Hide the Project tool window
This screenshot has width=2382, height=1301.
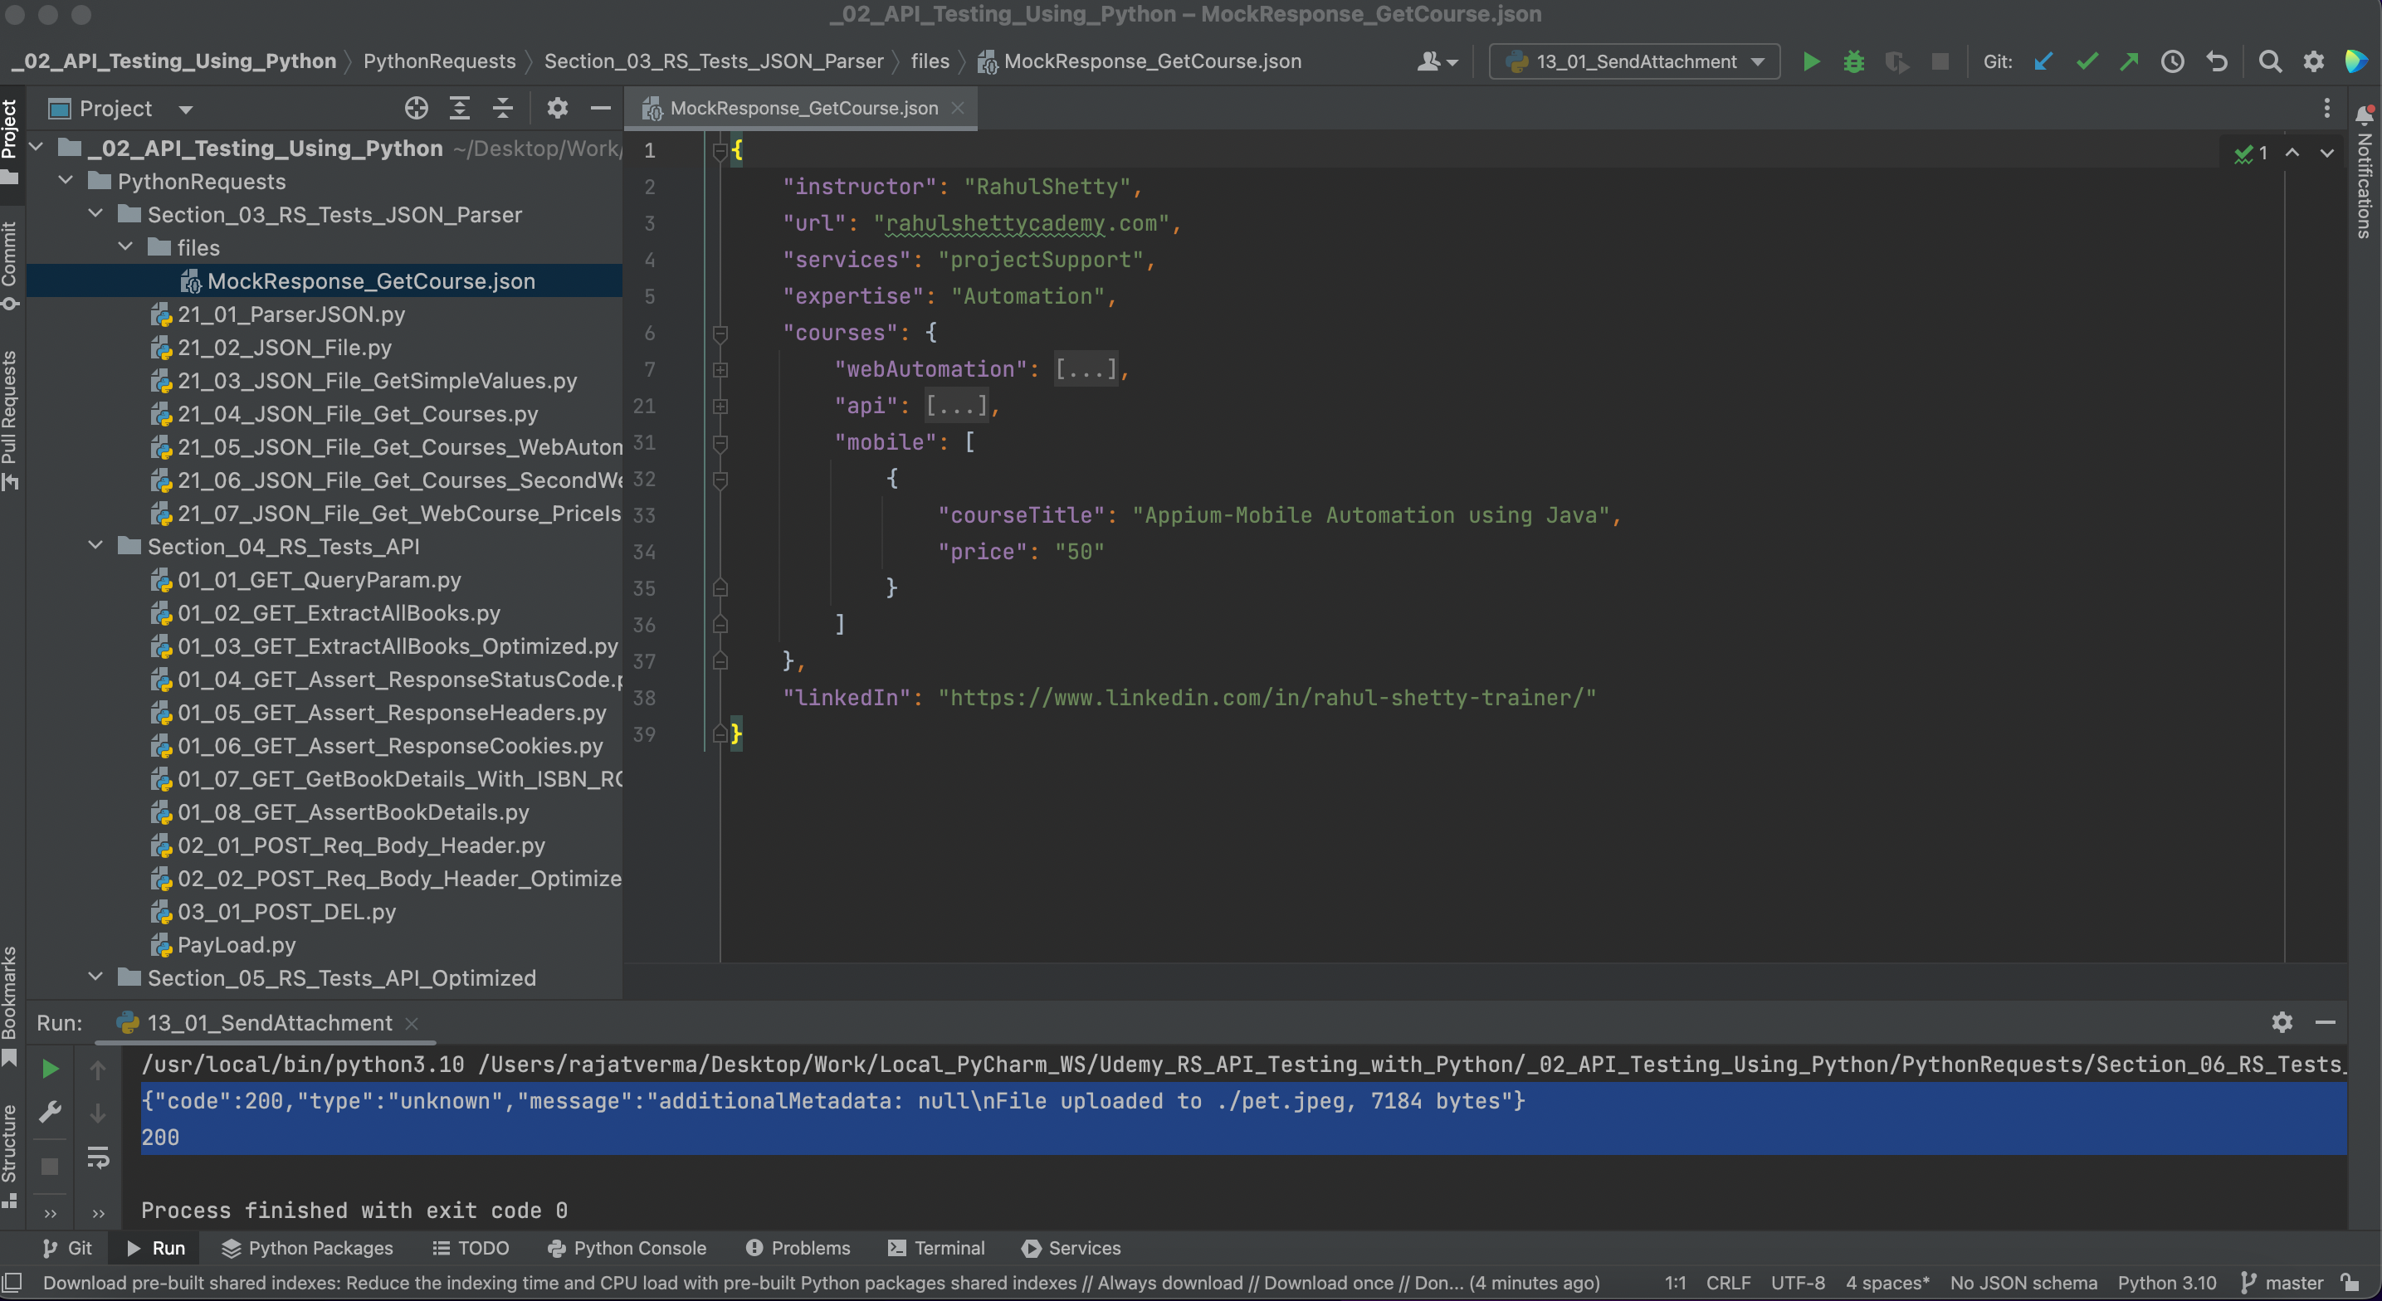[600, 108]
